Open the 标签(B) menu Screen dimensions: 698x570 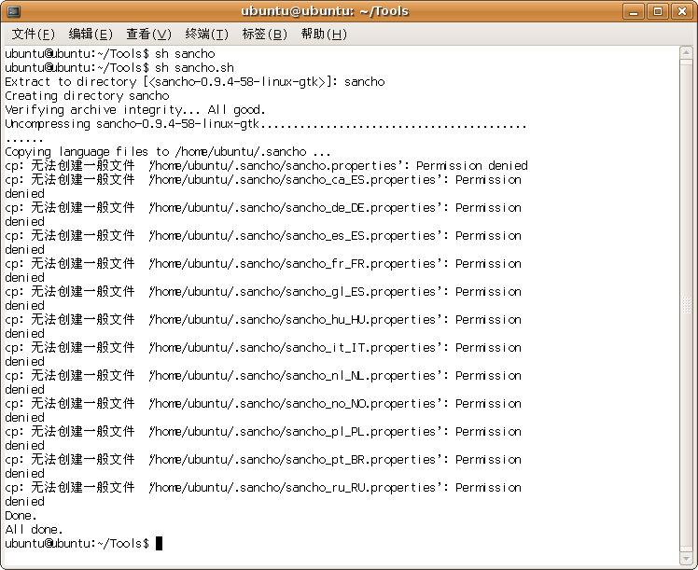point(264,34)
